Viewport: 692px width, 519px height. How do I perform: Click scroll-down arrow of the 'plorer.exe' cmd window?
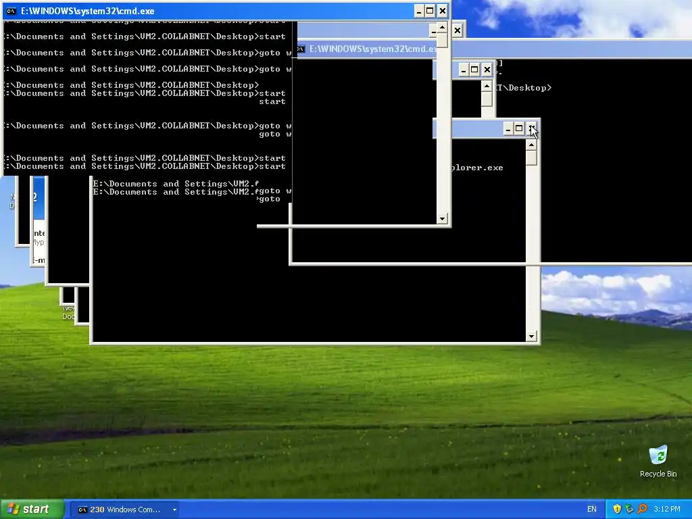531,337
